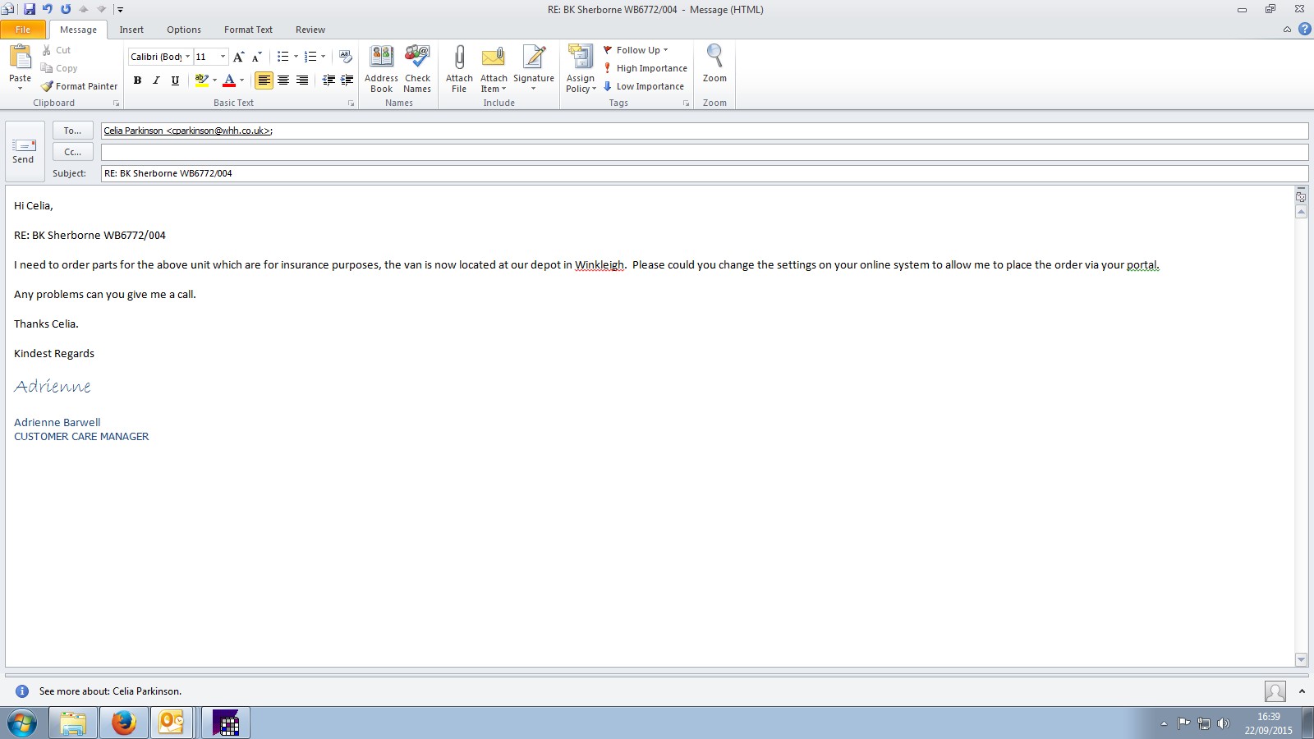
Task: Click the volume speaker icon in tray
Action: click(x=1223, y=723)
